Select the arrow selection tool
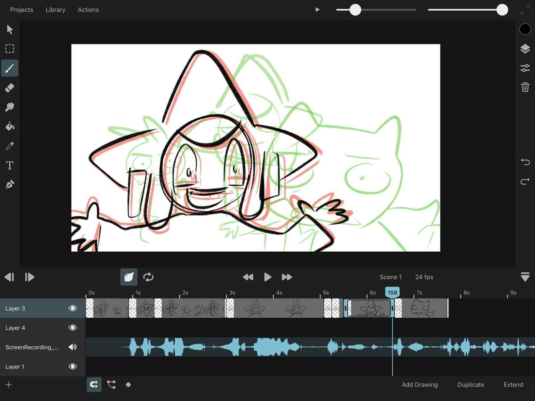Screen dimensions: 535x401 click(10, 29)
